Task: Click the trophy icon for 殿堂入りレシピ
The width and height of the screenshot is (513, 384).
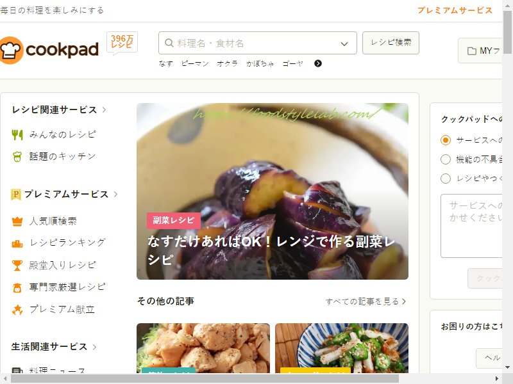Action: coord(17,265)
